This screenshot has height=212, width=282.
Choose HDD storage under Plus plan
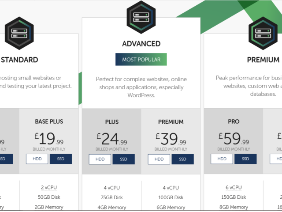[x=100, y=159]
